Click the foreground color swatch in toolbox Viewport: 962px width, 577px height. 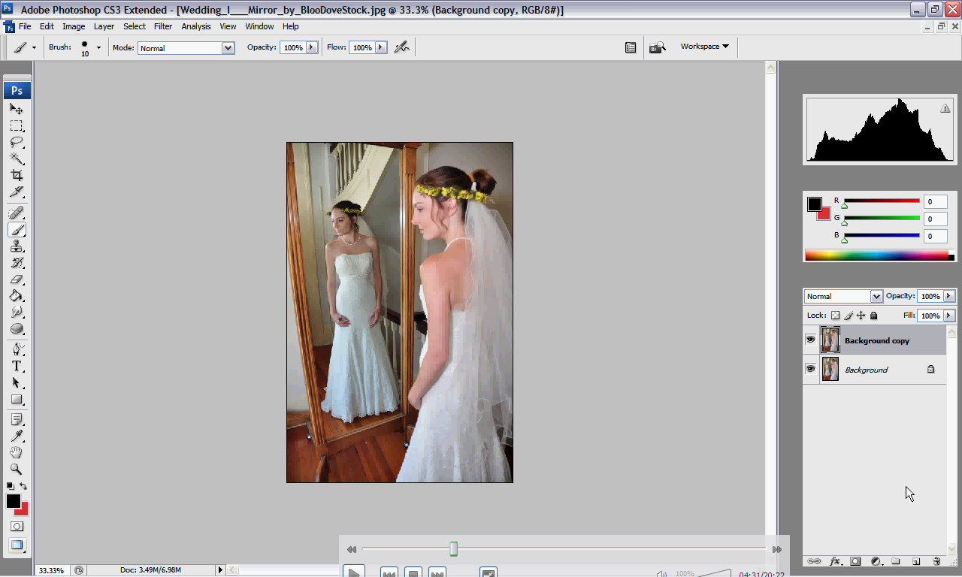pyautogui.click(x=13, y=501)
